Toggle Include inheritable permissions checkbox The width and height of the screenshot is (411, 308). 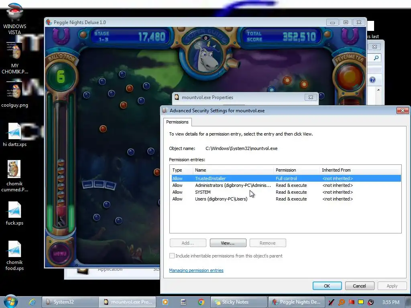point(172,256)
